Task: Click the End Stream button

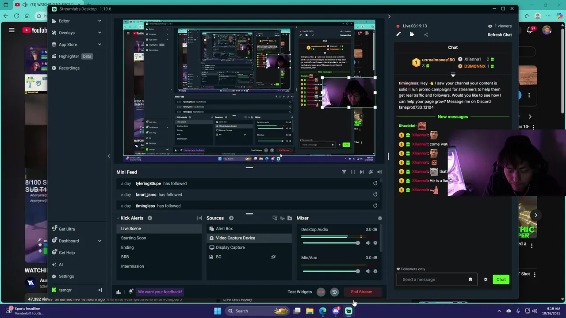Action: click(362, 292)
